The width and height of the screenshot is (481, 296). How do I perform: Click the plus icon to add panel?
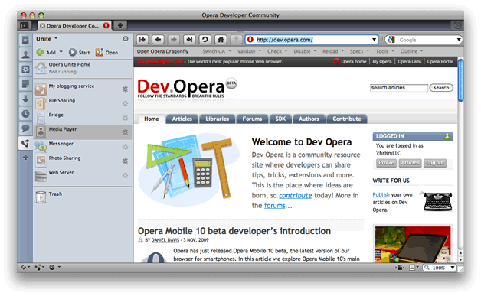click(x=25, y=158)
